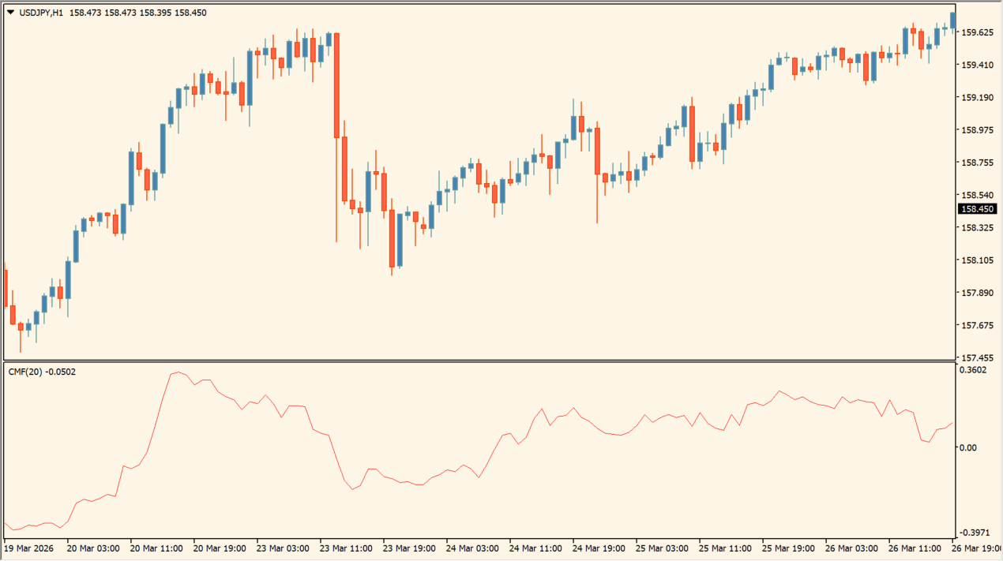Click the divider between chart and CMF window

pyautogui.click(x=474, y=361)
